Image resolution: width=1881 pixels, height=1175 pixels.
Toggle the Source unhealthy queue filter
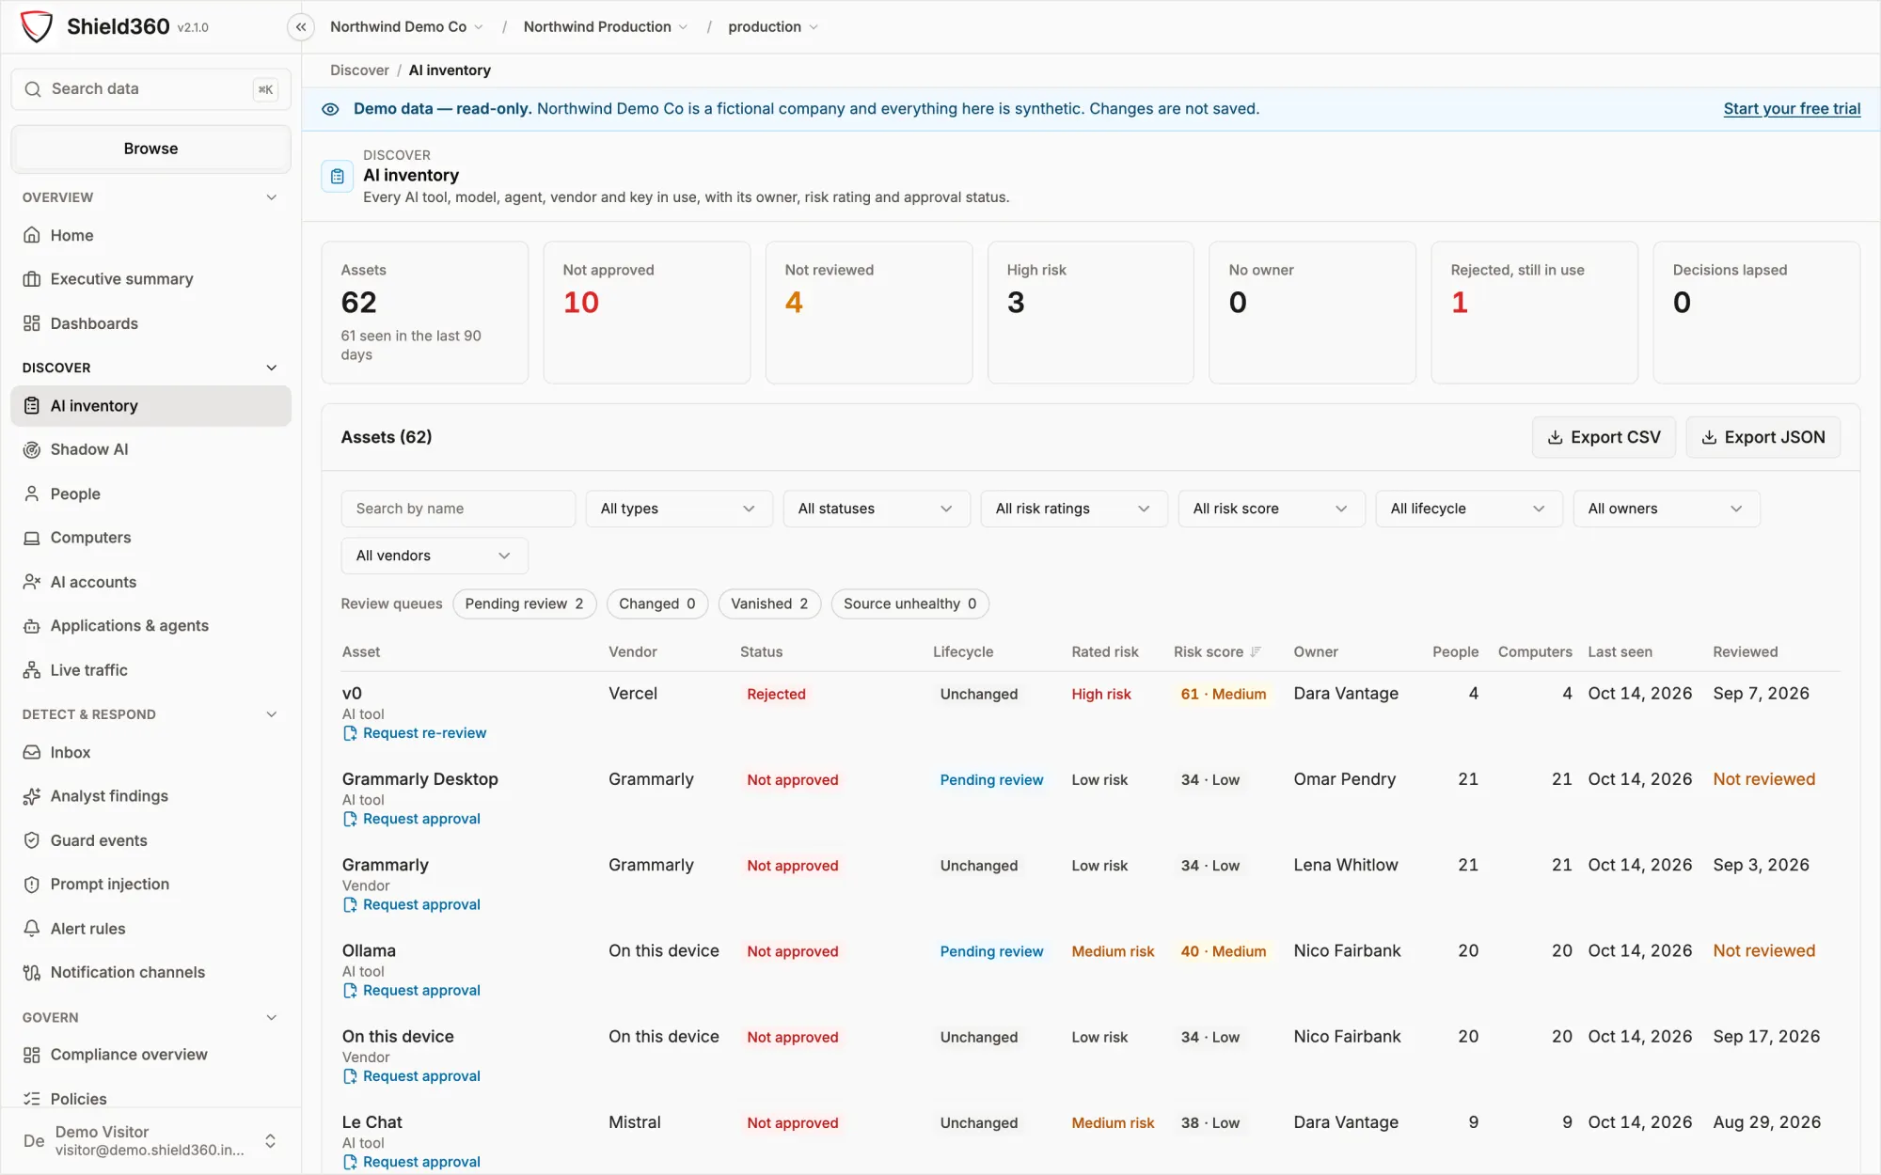(x=909, y=603)
